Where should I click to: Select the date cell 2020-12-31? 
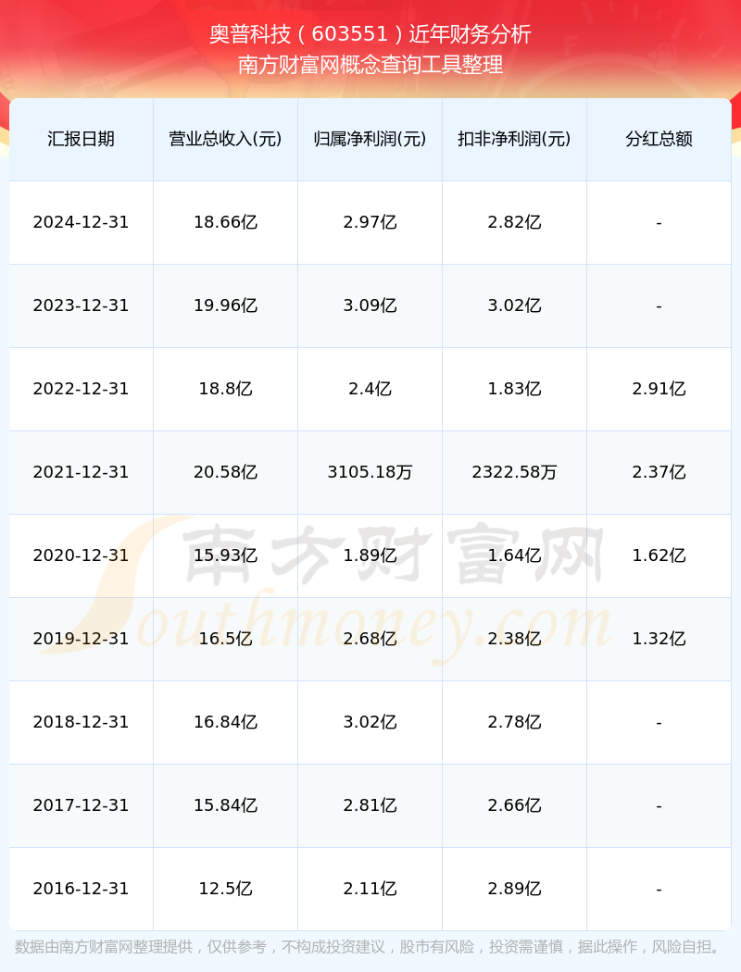tap(81, 555)
